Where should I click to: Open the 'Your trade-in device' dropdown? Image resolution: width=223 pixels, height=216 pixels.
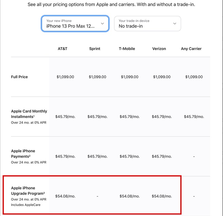coord(147,24)
